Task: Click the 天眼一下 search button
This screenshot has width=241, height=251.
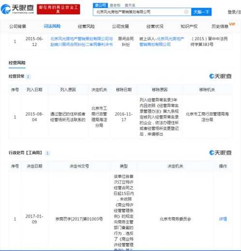Action: (x=201, y=12)
